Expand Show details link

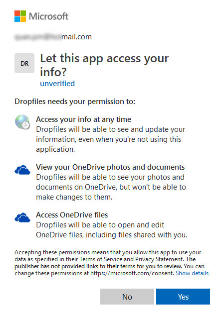(192, 273)
